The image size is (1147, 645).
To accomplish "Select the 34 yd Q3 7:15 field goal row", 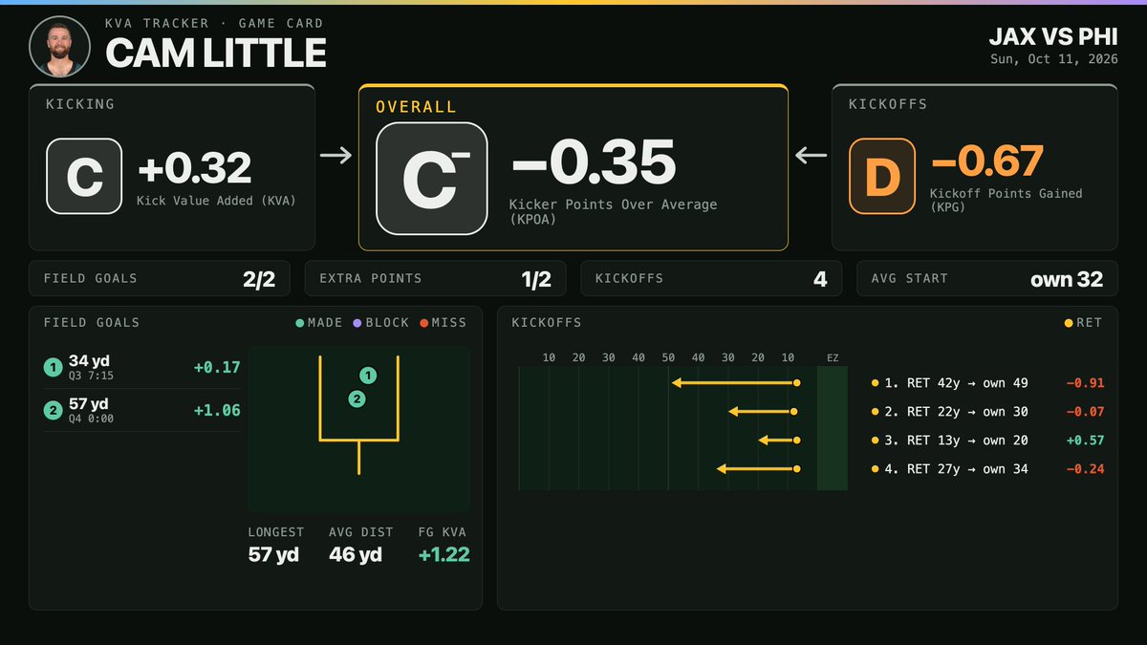I will [142, 368].
